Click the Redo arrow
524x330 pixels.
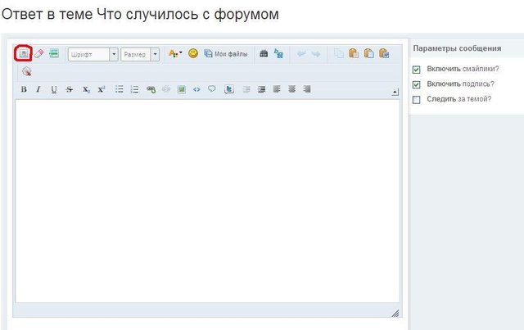click(316, 53)
